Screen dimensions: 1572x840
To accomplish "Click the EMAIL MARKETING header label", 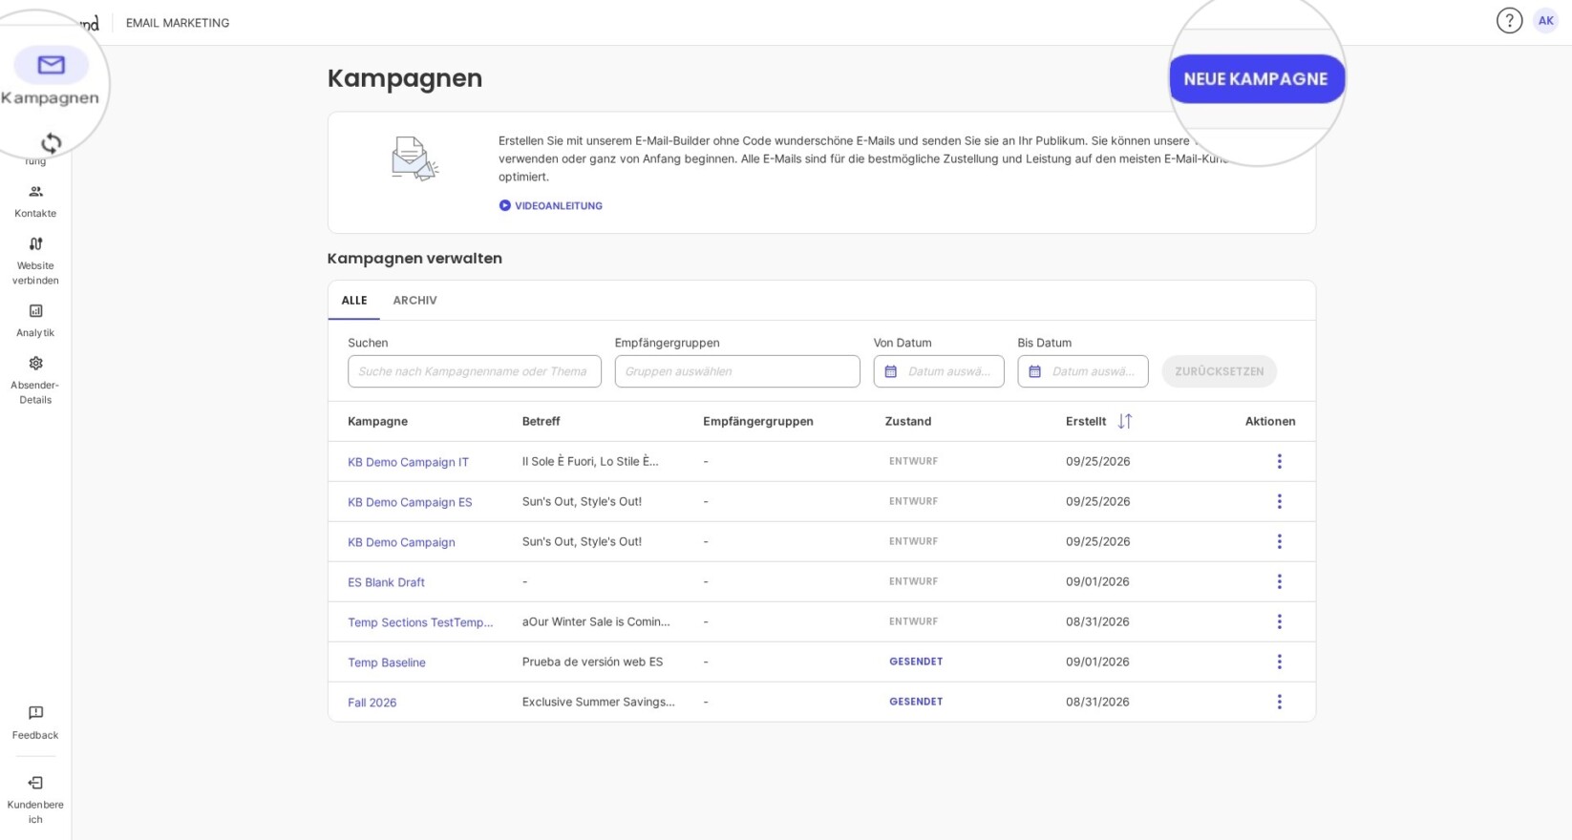I will (x=178, y=23).
